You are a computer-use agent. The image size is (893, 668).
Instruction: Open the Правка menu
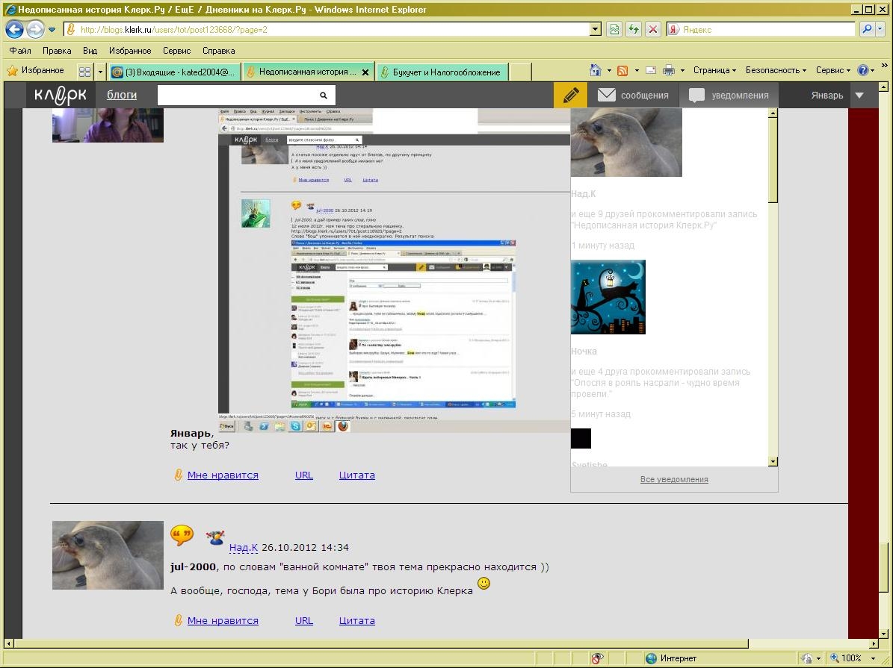pos(57,51)
